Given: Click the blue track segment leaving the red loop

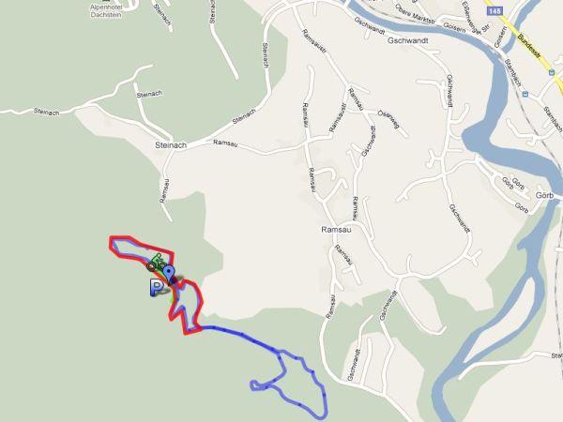Looking at the screenshot, I should point(240,336).
